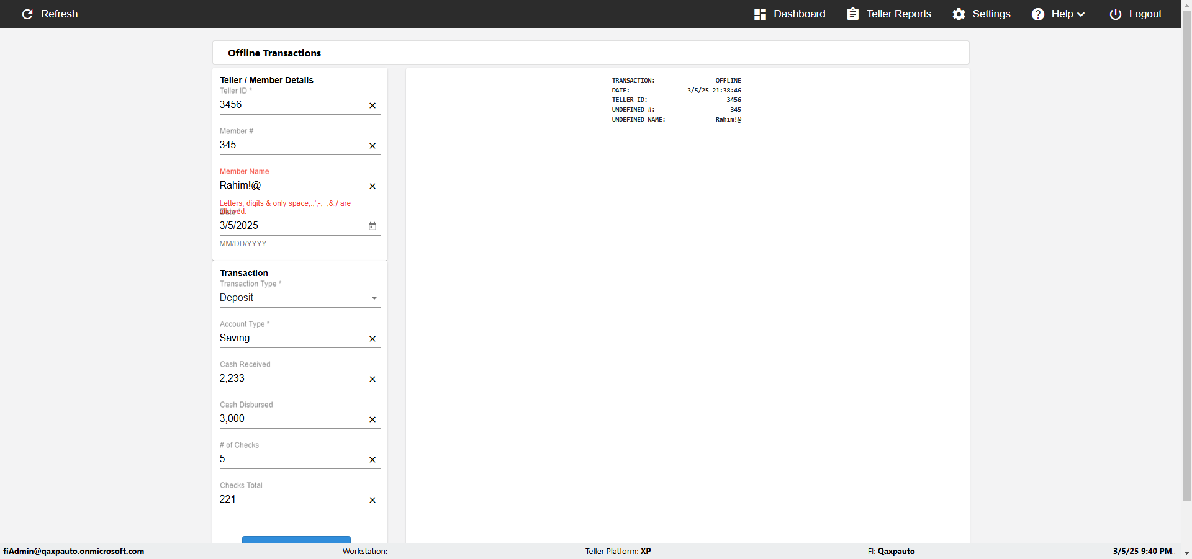Click the Help question mark icon

(x=1038, y=14)
